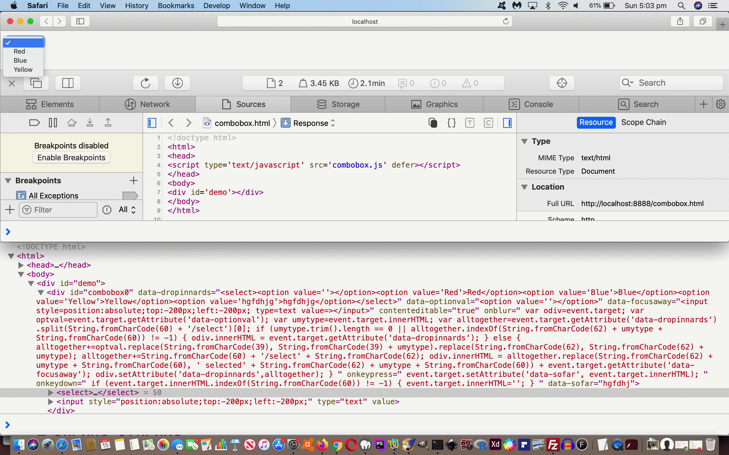Click the breakpoints Filter field
Screen dimensions: 729x455
58,210
